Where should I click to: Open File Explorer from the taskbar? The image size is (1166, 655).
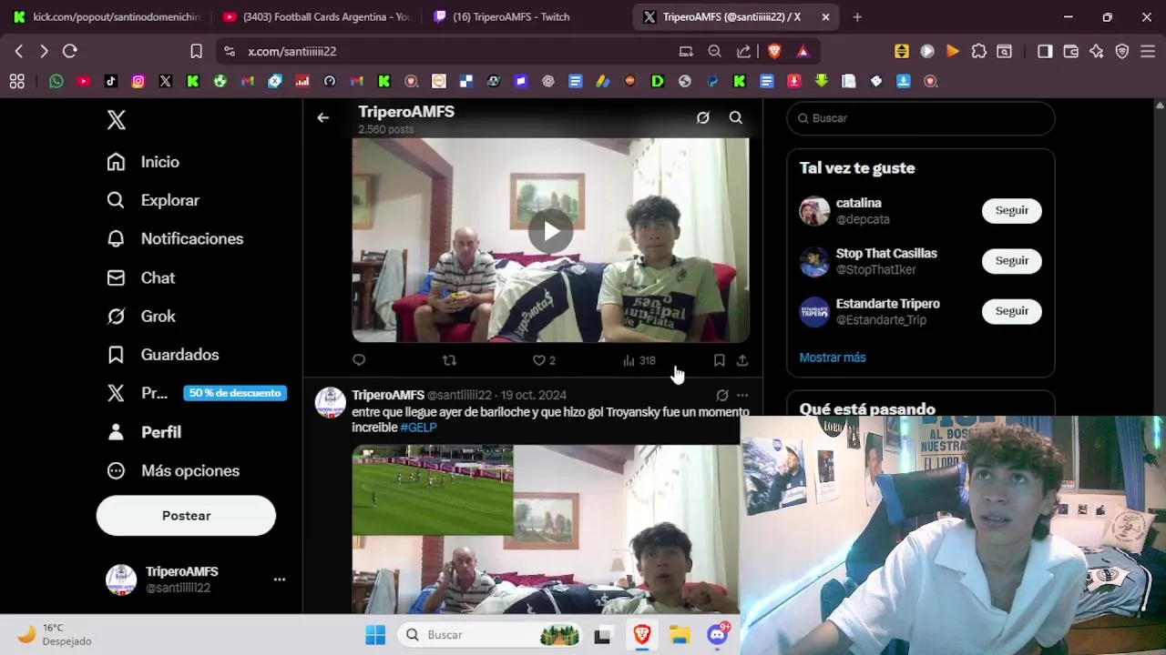680,635
